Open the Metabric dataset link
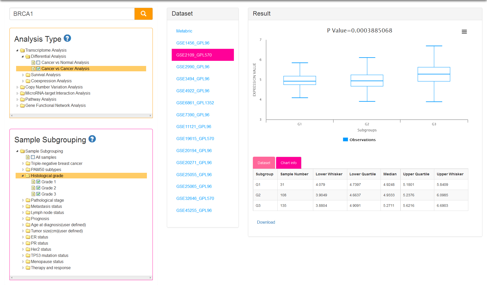 tap(184, 31)
